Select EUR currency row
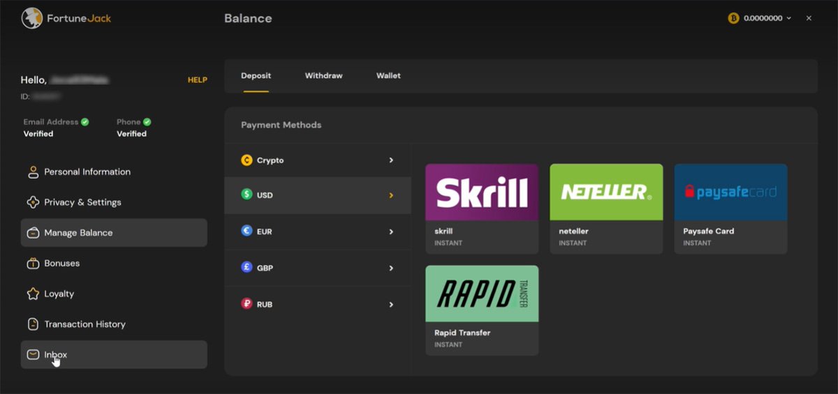 click(x=318, y=232)
